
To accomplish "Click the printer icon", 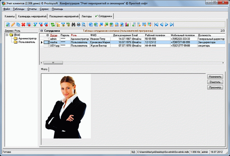I will [78, 24].
